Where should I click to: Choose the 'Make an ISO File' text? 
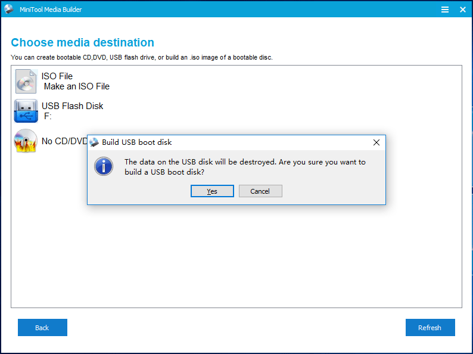coord(77,86)
